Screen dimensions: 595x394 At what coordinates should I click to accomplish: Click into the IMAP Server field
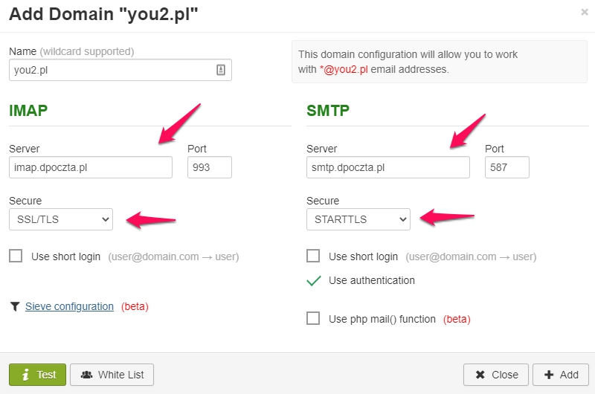91,167
